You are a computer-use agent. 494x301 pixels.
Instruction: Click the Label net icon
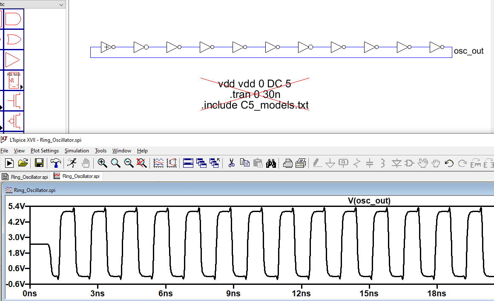(343, 163)
